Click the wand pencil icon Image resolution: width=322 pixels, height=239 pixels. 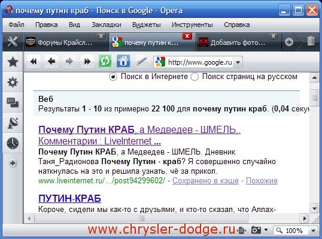[141, 61]
